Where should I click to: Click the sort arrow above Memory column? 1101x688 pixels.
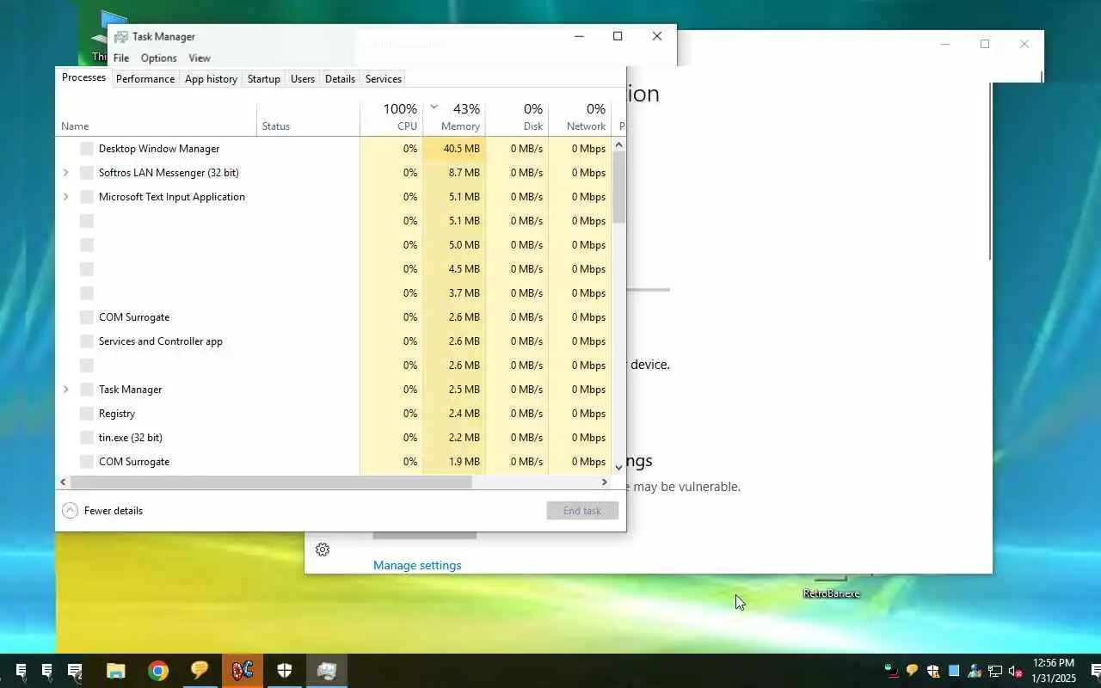tap(434, 107)
